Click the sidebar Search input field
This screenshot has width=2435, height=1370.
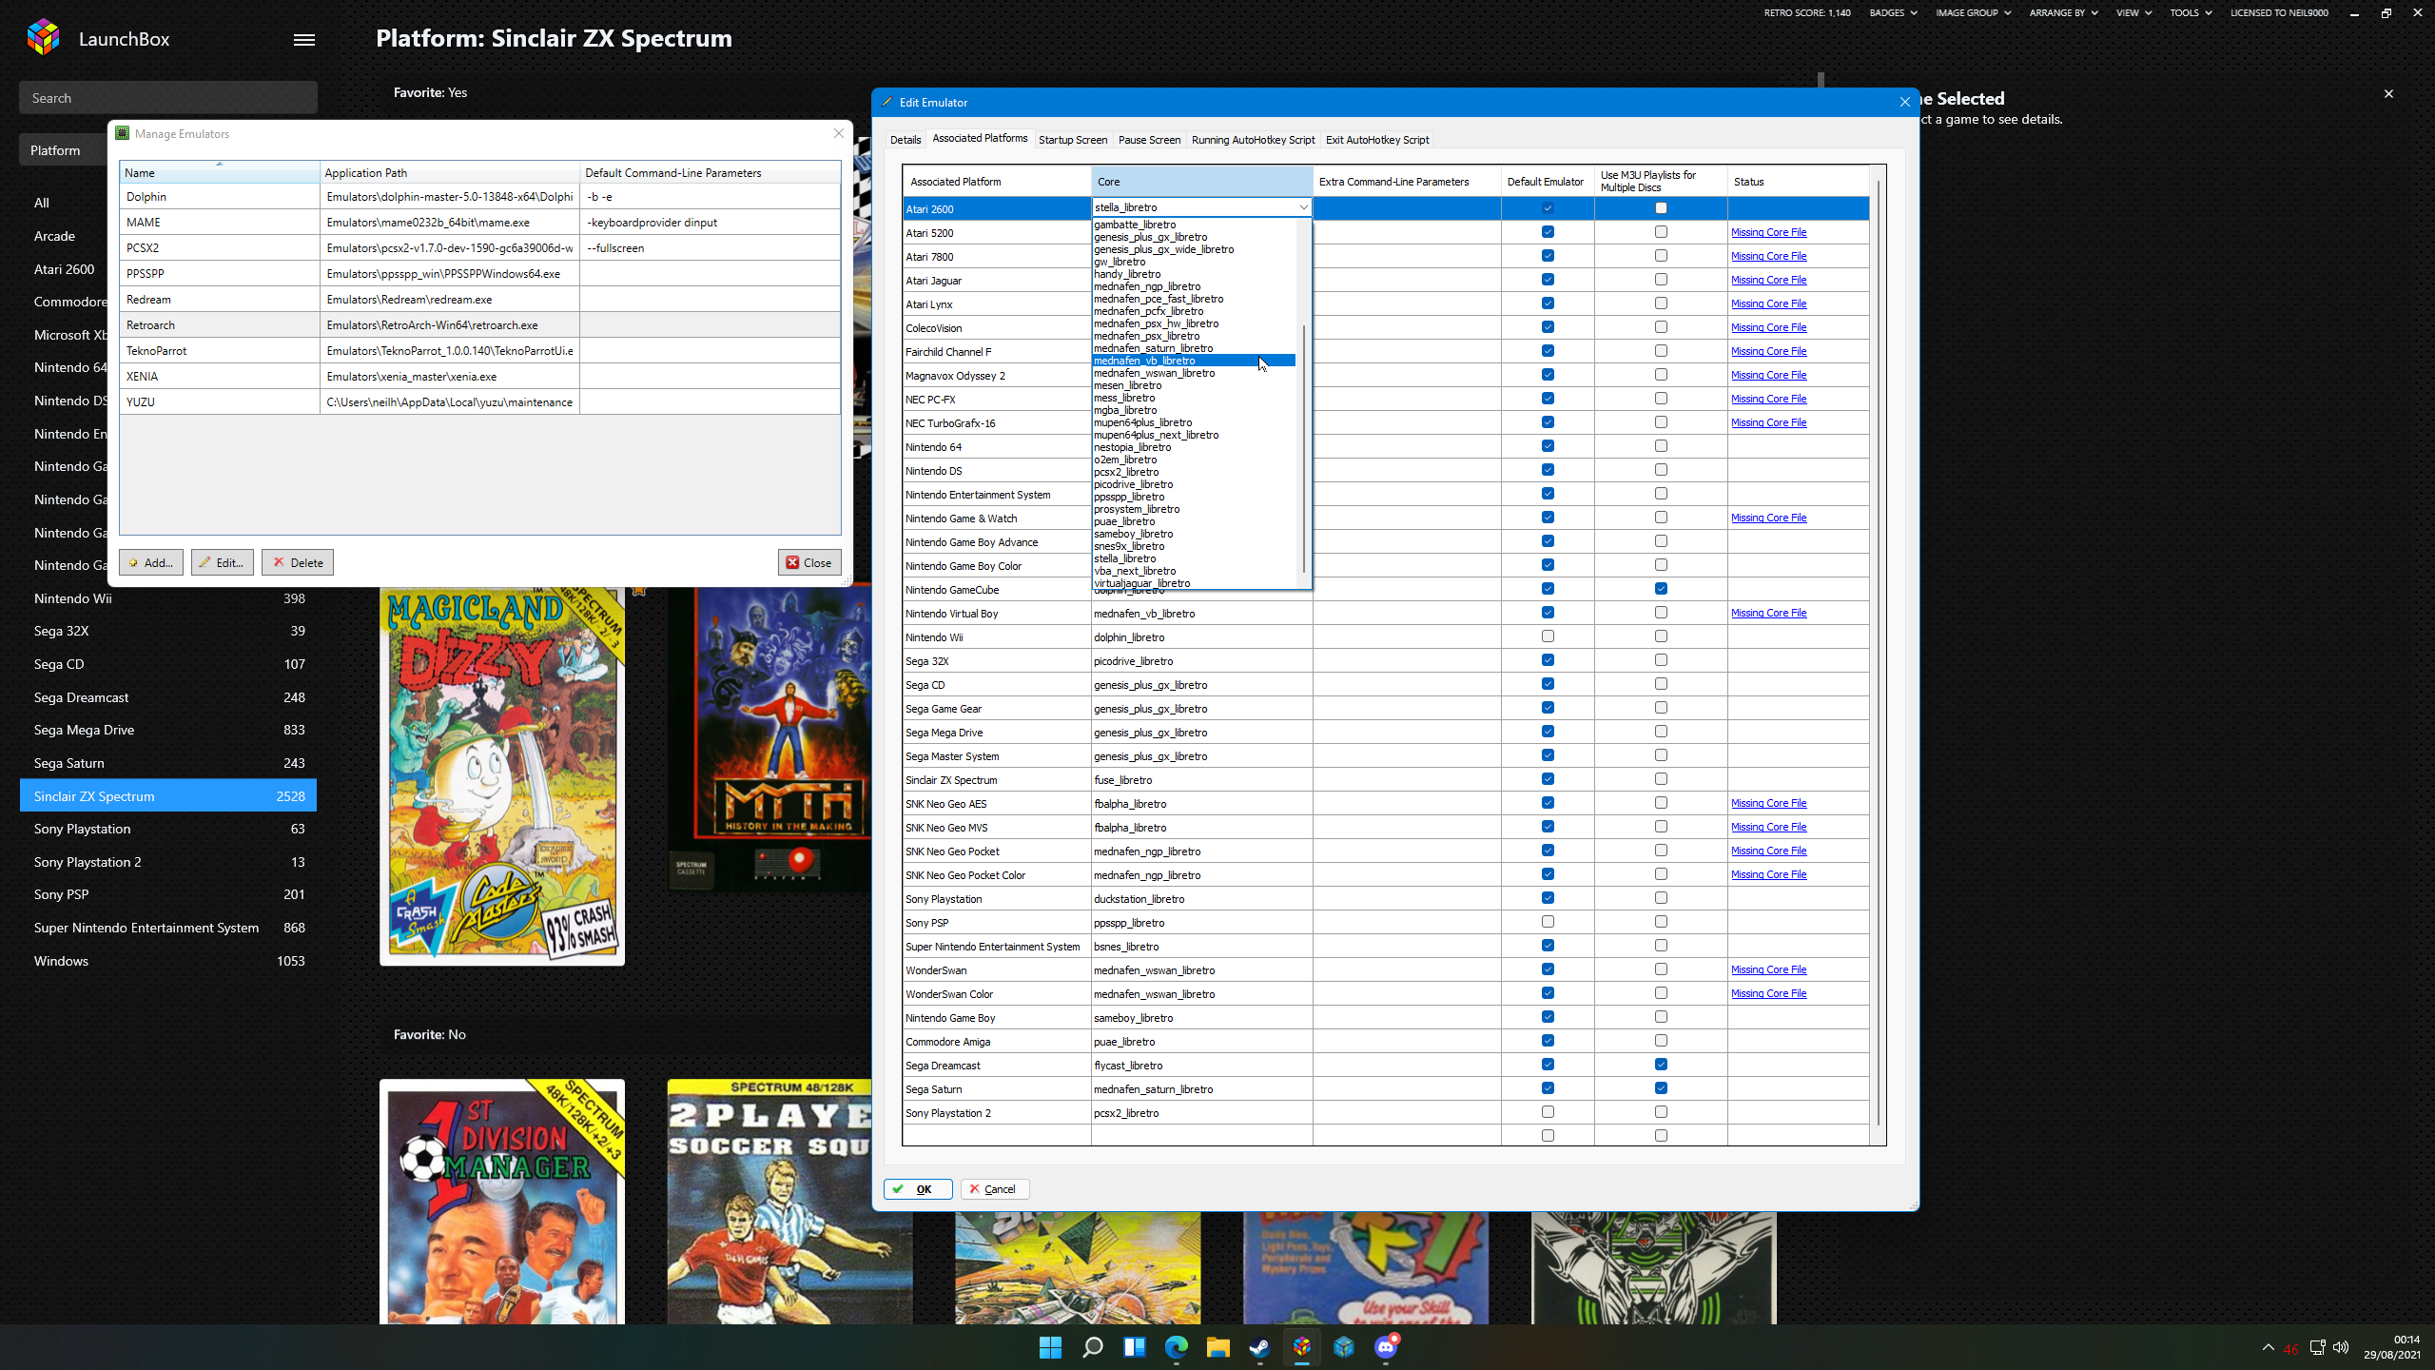point(168,98)
